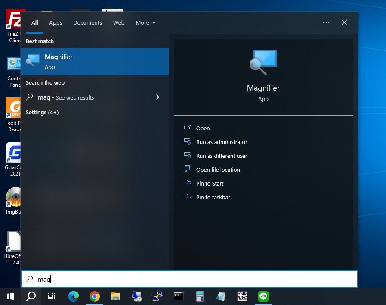Click the Open icon in Magnifier actions

(187, 128)
